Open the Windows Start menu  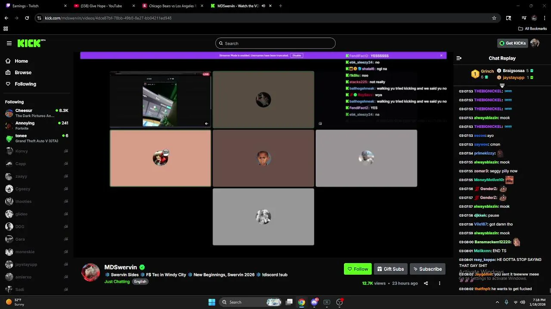pos(212,302)
